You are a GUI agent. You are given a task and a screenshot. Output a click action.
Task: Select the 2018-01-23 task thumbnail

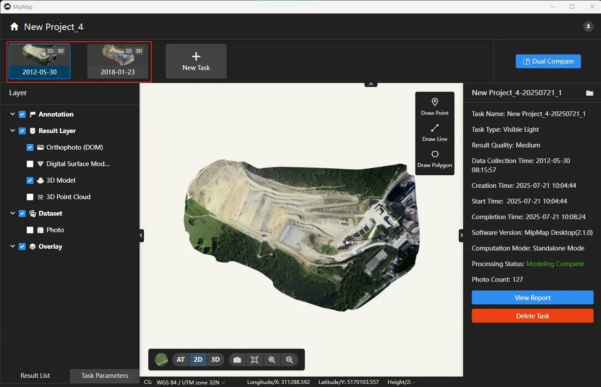118,61
